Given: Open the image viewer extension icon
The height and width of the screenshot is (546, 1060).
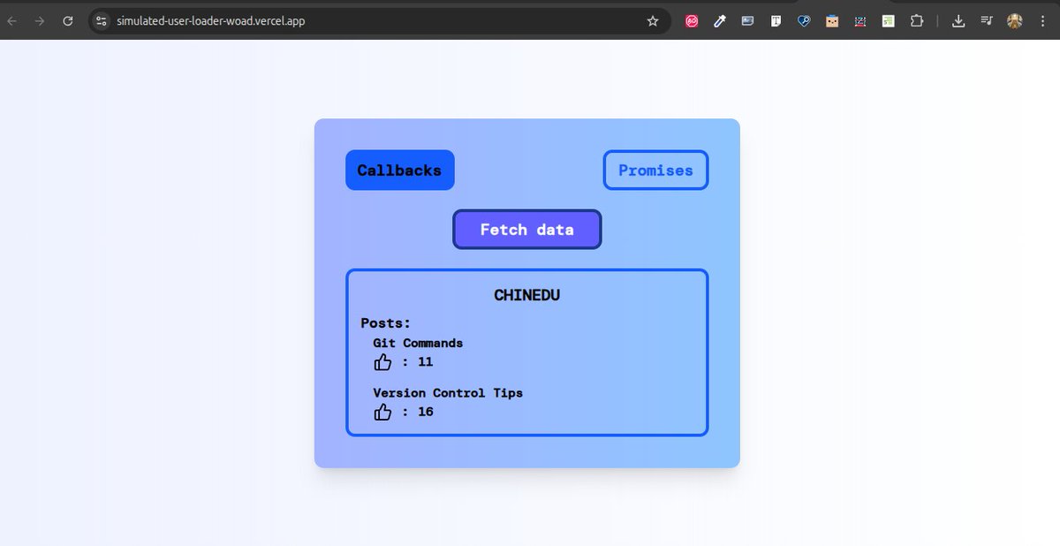Looking at the screenshot, I should click(x=747, y=21).
